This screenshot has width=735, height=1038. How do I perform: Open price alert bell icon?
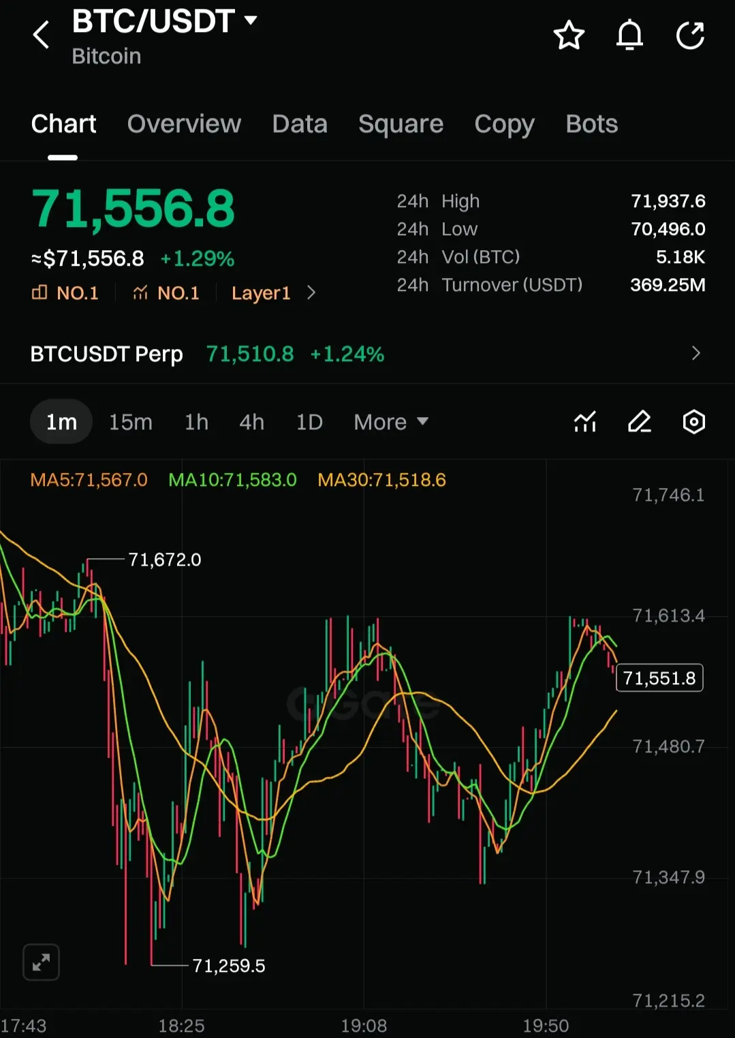pyautogui.click(x=629, y=35)
